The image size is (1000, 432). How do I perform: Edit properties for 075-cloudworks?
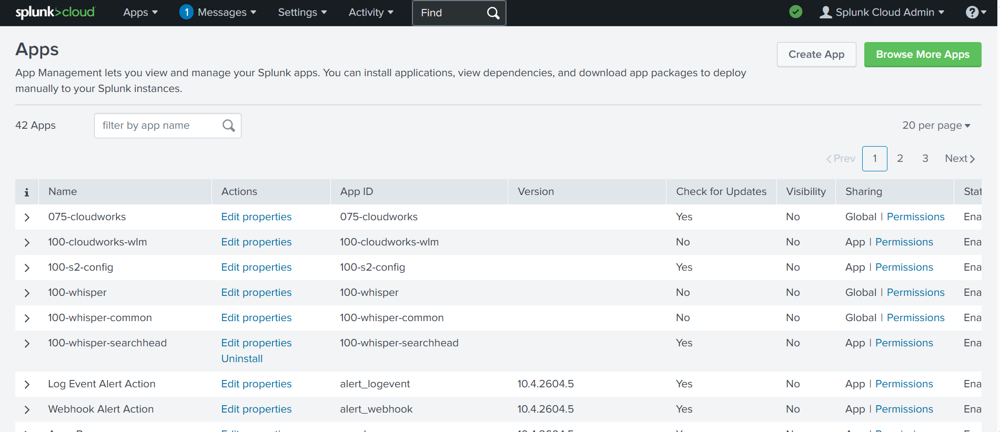(x=256, y=217)
